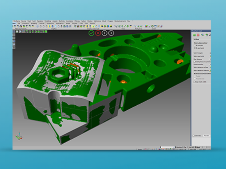
Task: Enable the 'Keep mesh visible' checkbox
Action: pyautogui.click(x=195, y=82)
